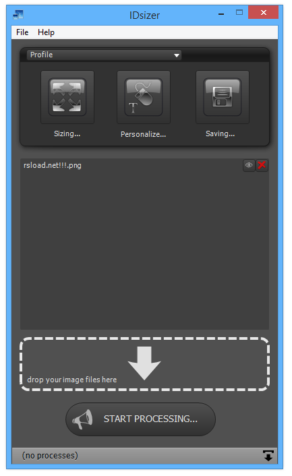Open the Personalize watermark icon
Viewport: 292px width, 476px height.
coord(144,97)
